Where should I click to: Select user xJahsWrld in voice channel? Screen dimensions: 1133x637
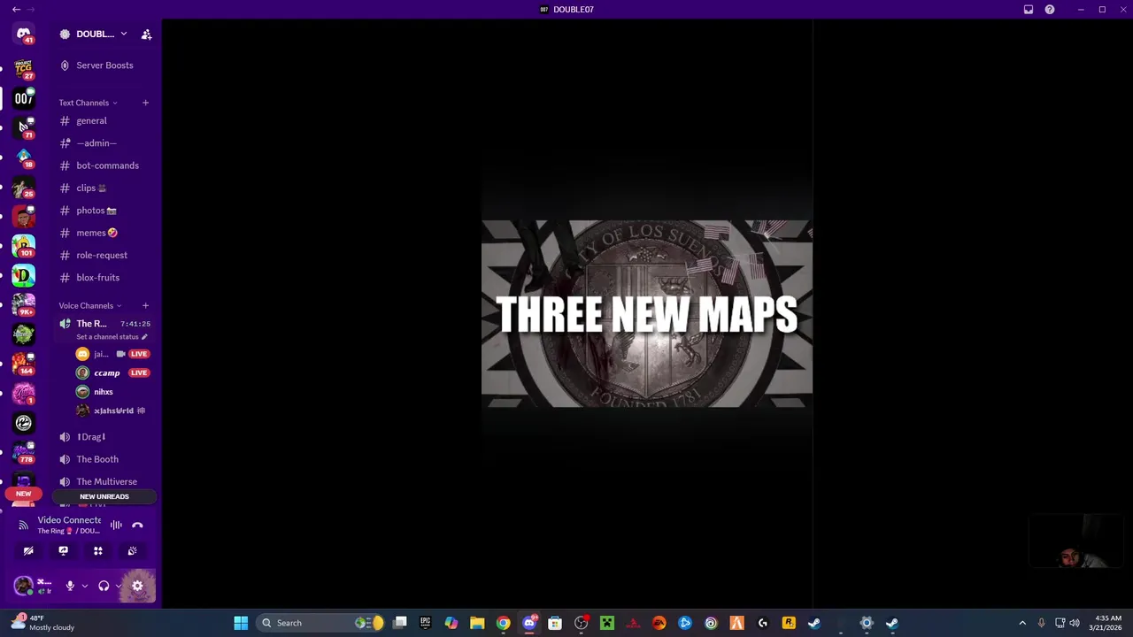[x=113, y=411]
